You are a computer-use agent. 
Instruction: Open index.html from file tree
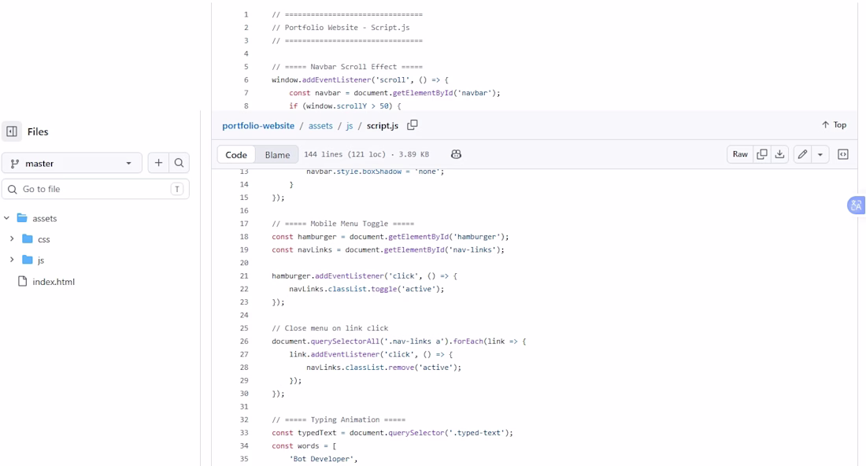[54, 282]
